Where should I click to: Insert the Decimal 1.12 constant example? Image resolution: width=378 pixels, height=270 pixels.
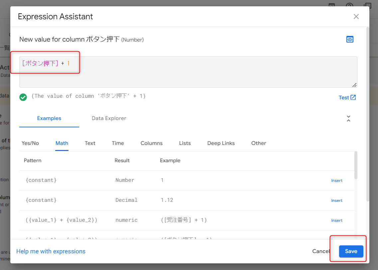point(336,201)
